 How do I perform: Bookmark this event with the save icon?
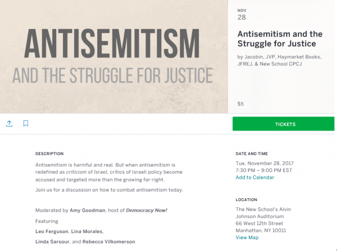click(26, 123)
